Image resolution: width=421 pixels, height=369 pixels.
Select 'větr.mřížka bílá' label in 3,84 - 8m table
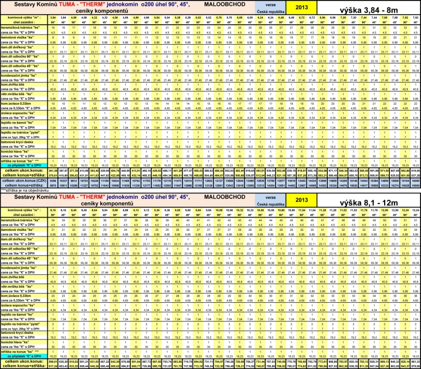click(17, 94)
